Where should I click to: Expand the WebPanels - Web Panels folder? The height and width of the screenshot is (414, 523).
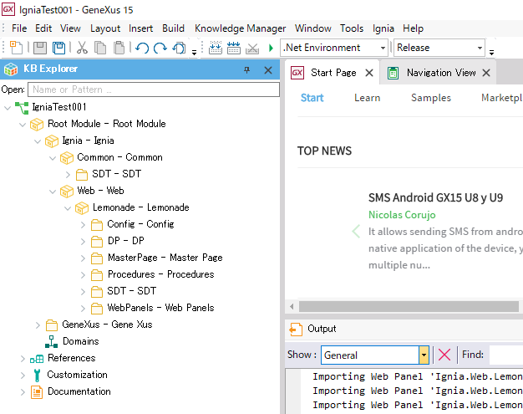pos(83,308)
